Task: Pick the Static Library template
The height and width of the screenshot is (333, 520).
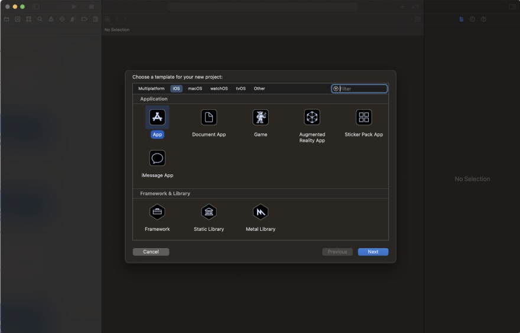Action: coord(209,218)
